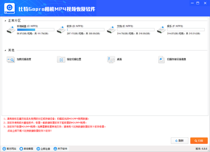This screenshot has width=210, height=152.
Task: Select the 娱乐 (F: NTFS) partition icon
Action: click(161, 30)
